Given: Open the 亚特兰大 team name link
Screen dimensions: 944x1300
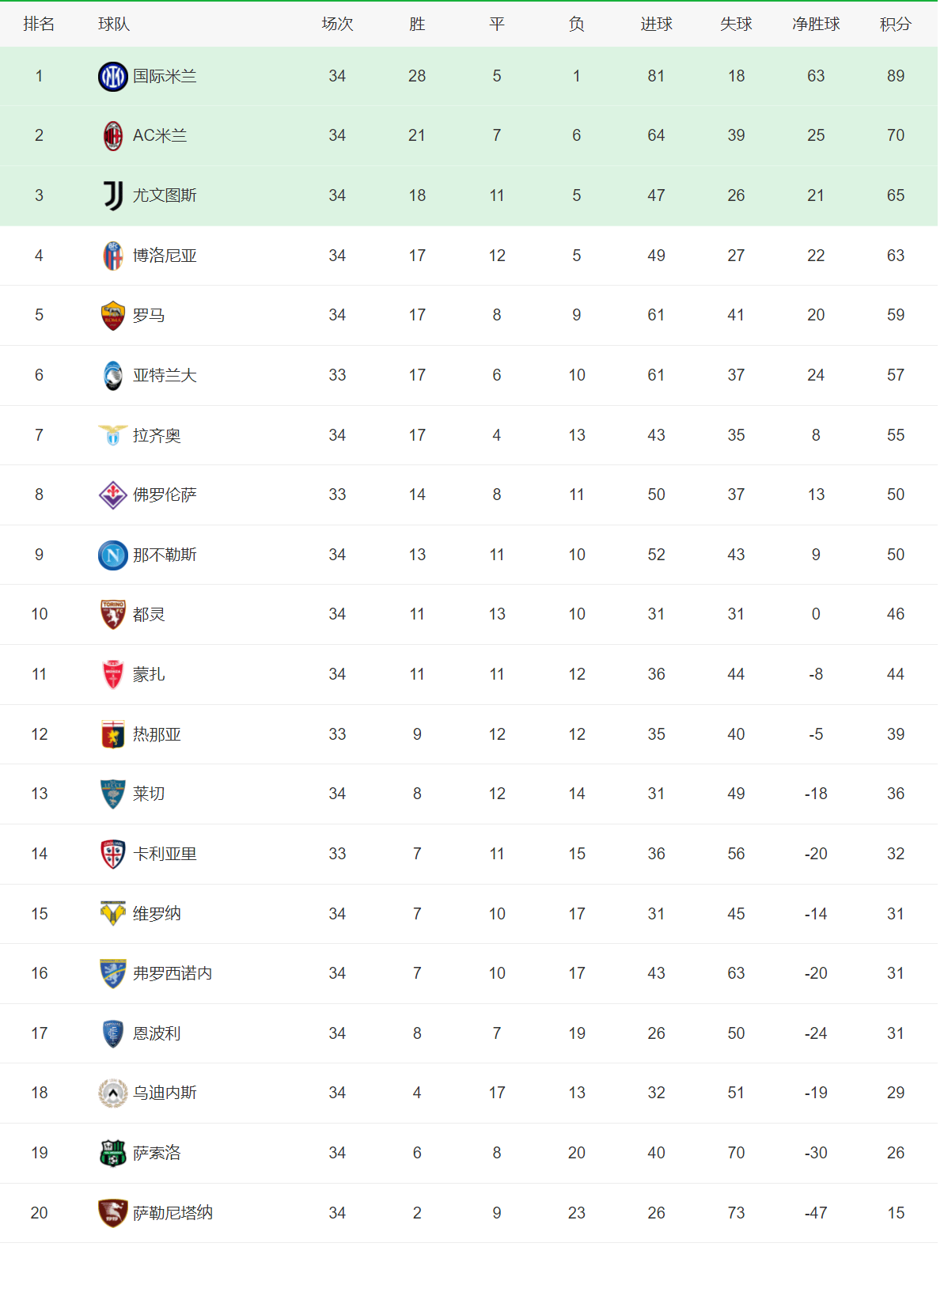Looking at the screenshot, I should 165,376.
